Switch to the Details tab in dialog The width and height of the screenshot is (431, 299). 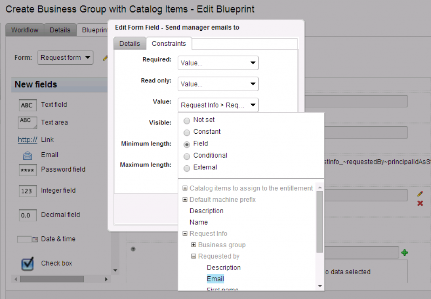(x=130, y=44)
